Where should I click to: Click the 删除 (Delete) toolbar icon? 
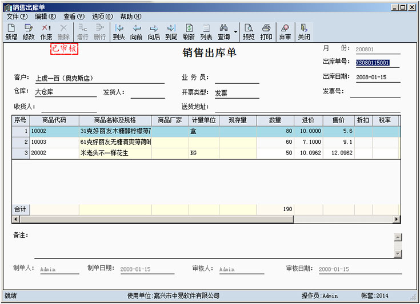(x=63, y=32)
